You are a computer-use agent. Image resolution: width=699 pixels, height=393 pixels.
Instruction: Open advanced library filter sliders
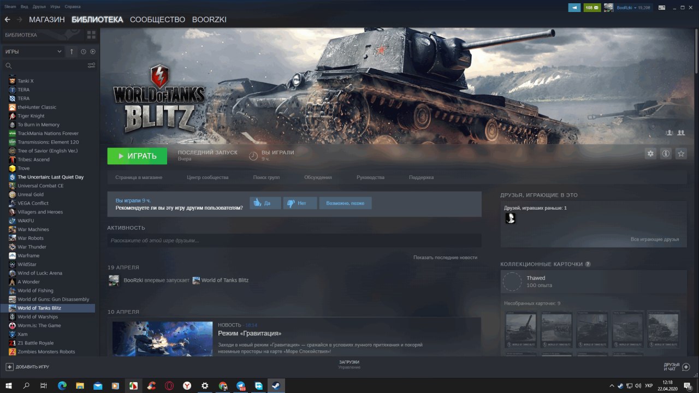pos(91,65)
